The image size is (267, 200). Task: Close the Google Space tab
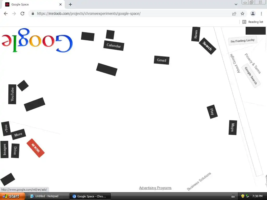60,4
